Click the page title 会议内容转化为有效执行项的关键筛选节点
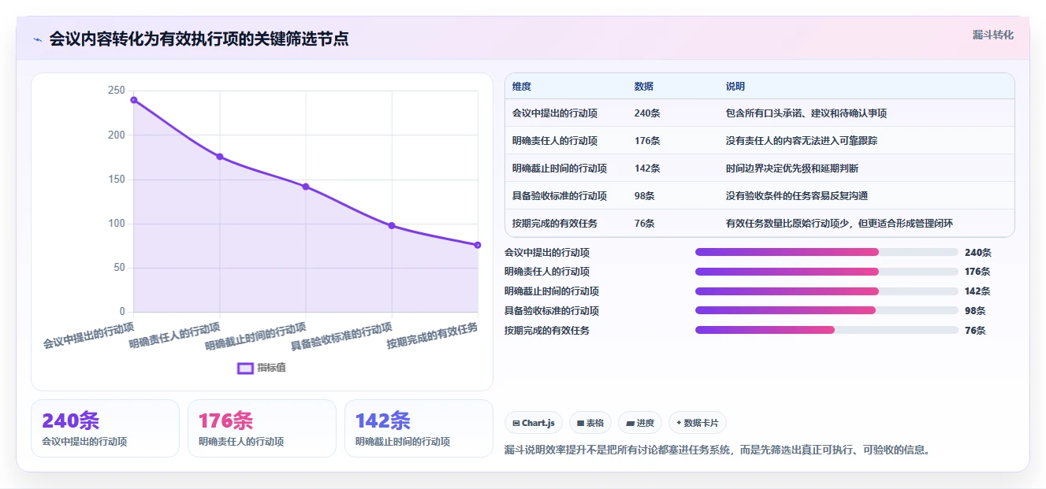This screenshot has height=489, width=1046. [199, 39]
